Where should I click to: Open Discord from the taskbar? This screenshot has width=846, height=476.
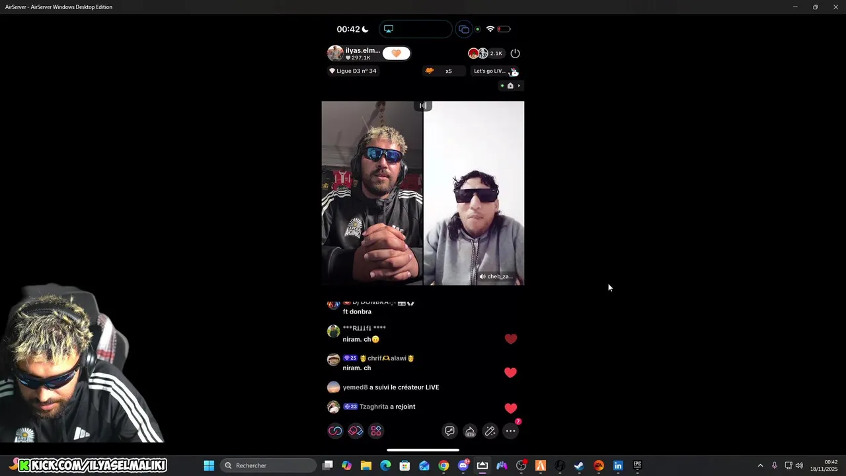(463, 465)
